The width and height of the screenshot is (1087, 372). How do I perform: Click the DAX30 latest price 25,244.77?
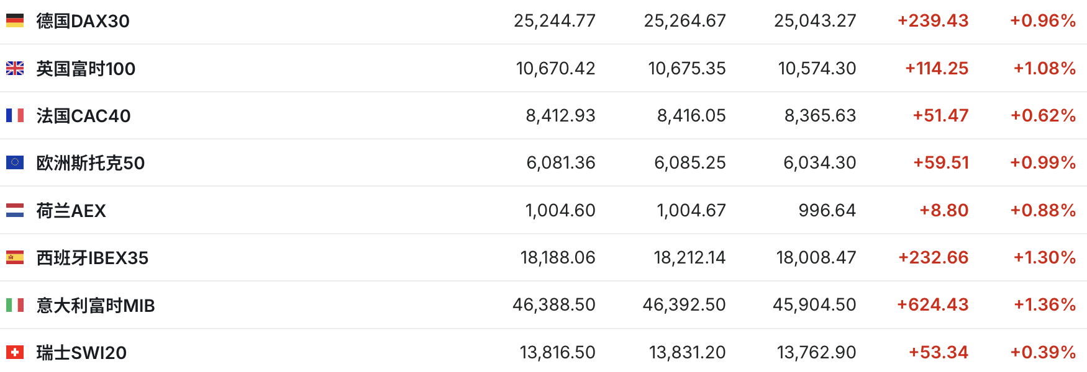click(554, 21)
